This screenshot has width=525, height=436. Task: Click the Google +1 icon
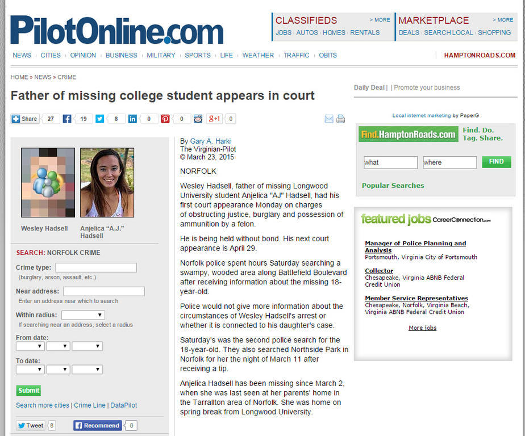click(214, 119)
